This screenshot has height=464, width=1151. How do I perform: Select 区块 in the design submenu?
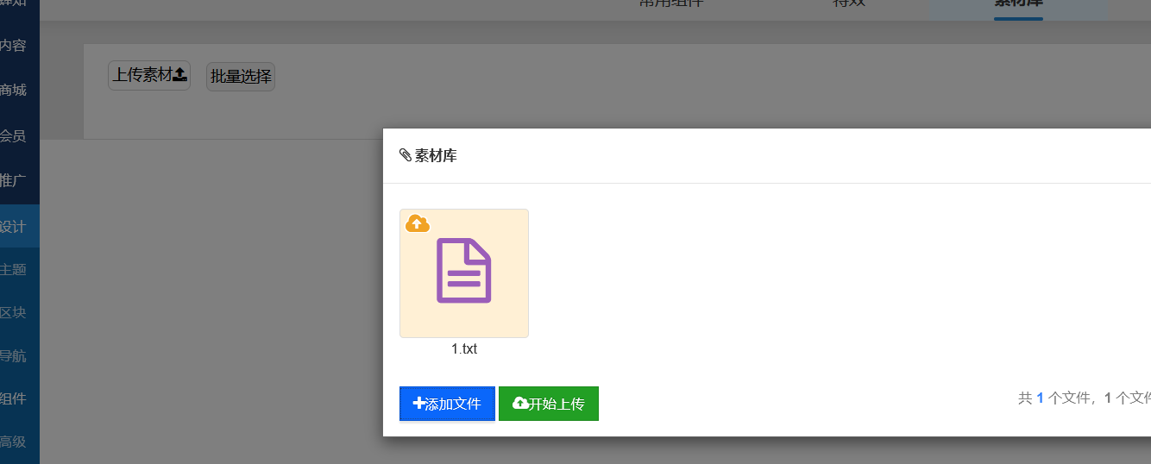(x=14, y=312)
